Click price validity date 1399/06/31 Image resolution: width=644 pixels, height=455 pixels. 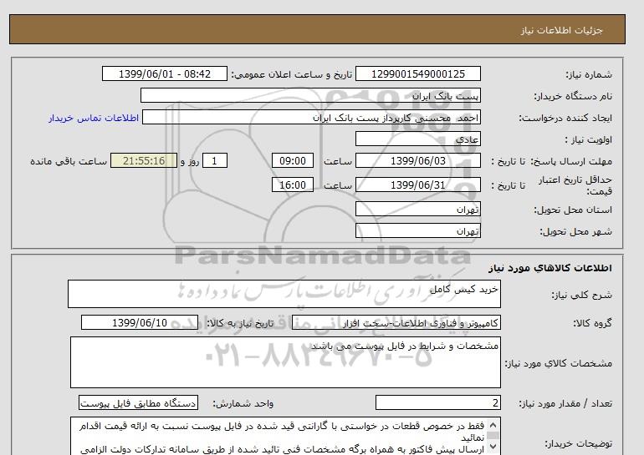[417, 185]
